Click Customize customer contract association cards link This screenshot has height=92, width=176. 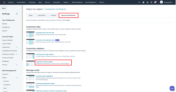51,91
